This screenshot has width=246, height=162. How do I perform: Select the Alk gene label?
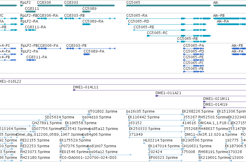pos(216,3)
